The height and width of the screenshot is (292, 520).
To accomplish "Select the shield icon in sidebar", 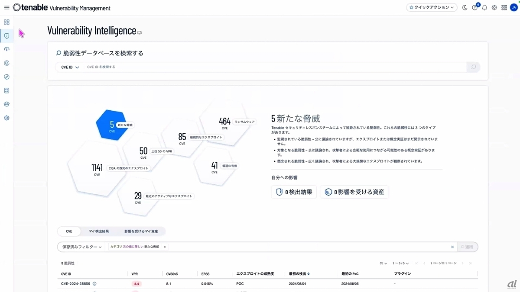I will pyautogui.click(x=6, y=36).
